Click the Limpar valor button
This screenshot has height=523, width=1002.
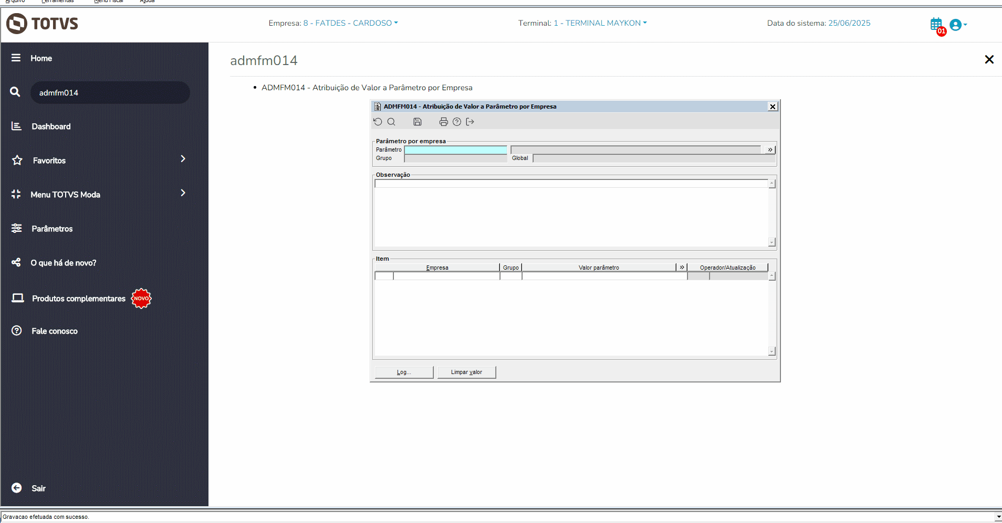(x=466, y=372)
